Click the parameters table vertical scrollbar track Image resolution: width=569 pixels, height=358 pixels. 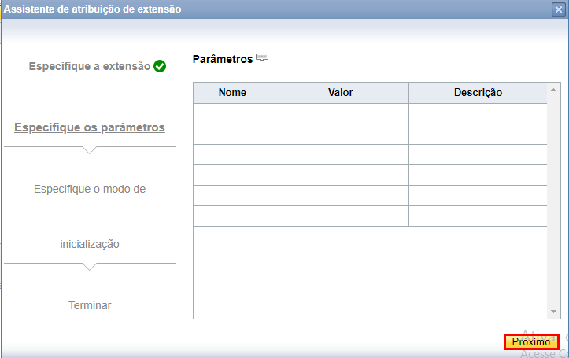click(553, 201)
